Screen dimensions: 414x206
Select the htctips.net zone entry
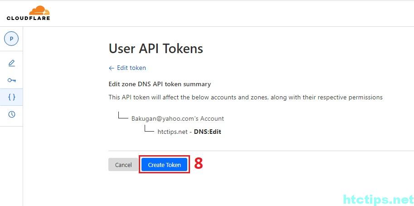(172, 132)
